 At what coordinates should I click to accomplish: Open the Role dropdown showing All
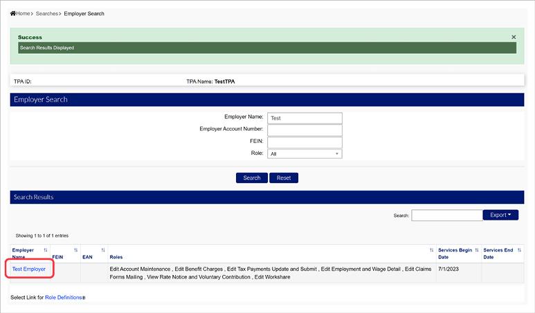click(x=305, y=154)
